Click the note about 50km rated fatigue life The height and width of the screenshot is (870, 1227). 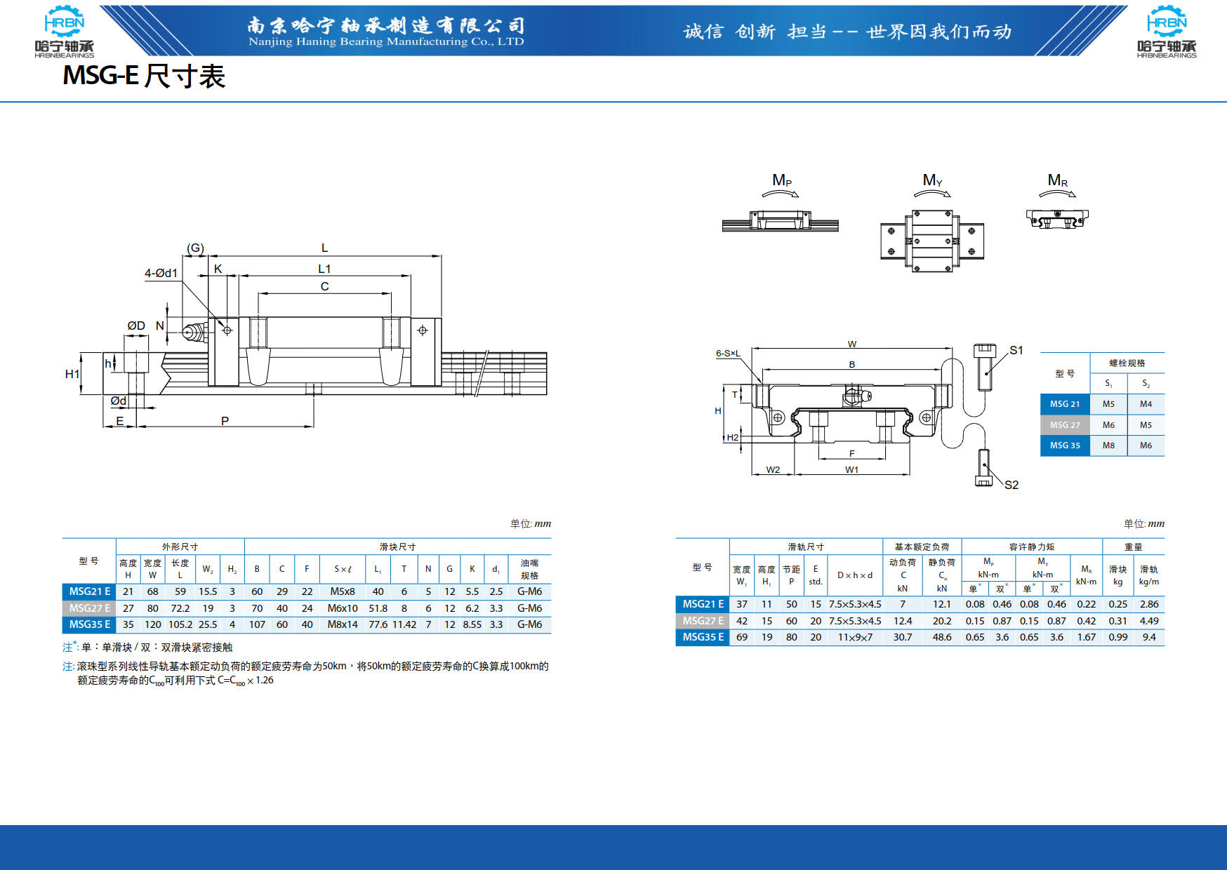pos(305,673)
